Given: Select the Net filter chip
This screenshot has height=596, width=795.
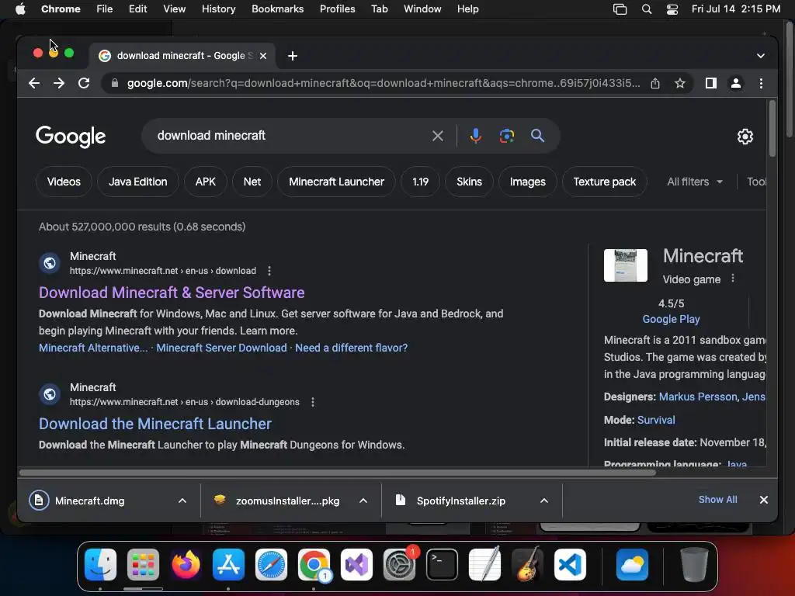Looking at the screenshot, I should click(252, 182).
